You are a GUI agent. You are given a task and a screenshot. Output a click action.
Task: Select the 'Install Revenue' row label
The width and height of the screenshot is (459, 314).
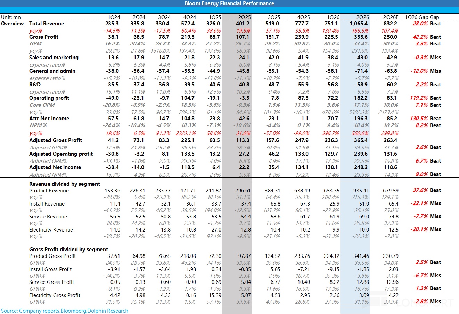47,204
